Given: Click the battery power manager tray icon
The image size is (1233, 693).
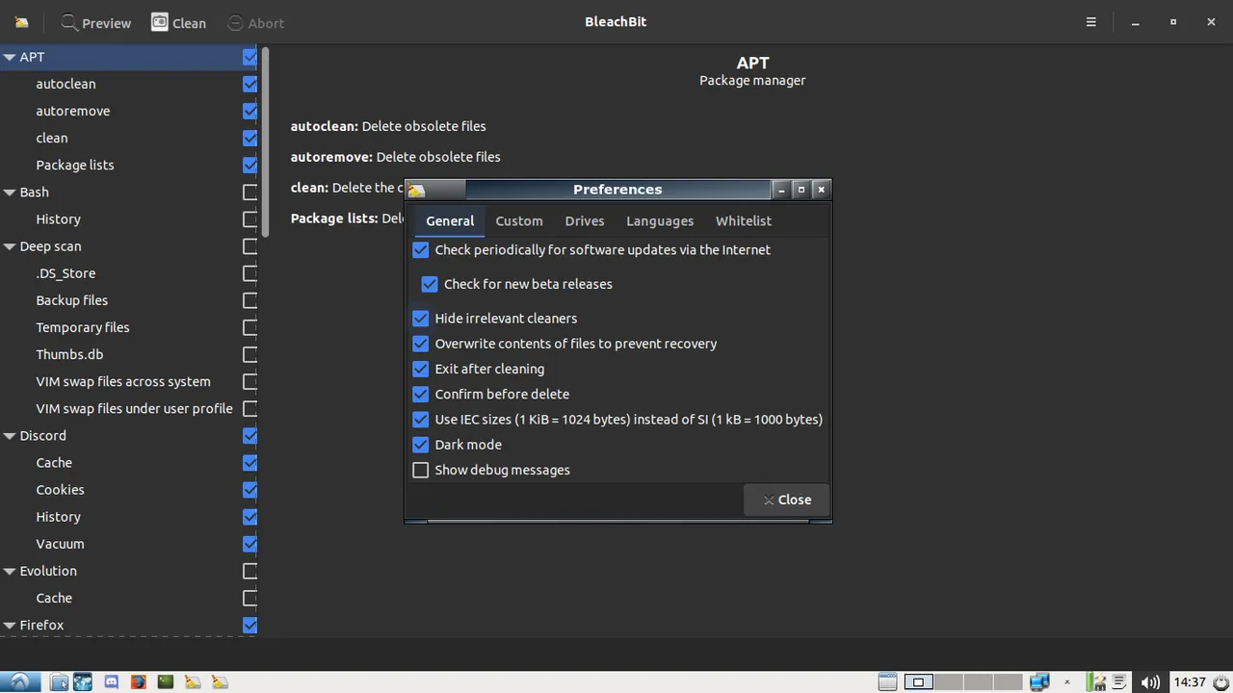Looking at the screenshot, I should [1097, 681].
